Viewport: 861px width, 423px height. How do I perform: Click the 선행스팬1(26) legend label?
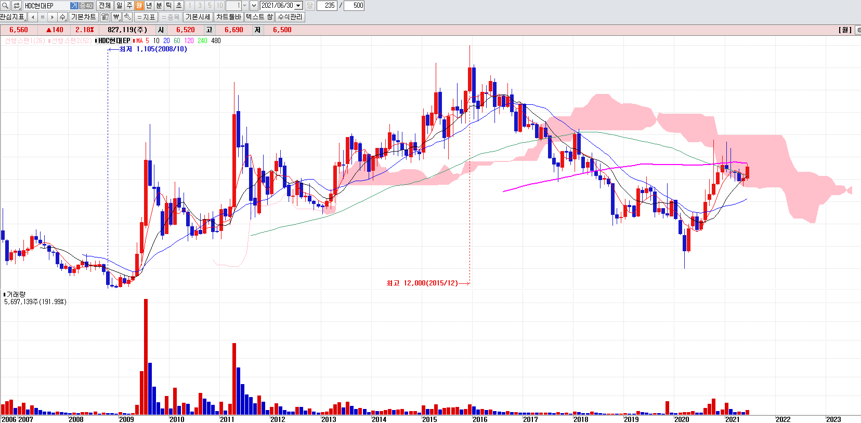coord(25,40)
